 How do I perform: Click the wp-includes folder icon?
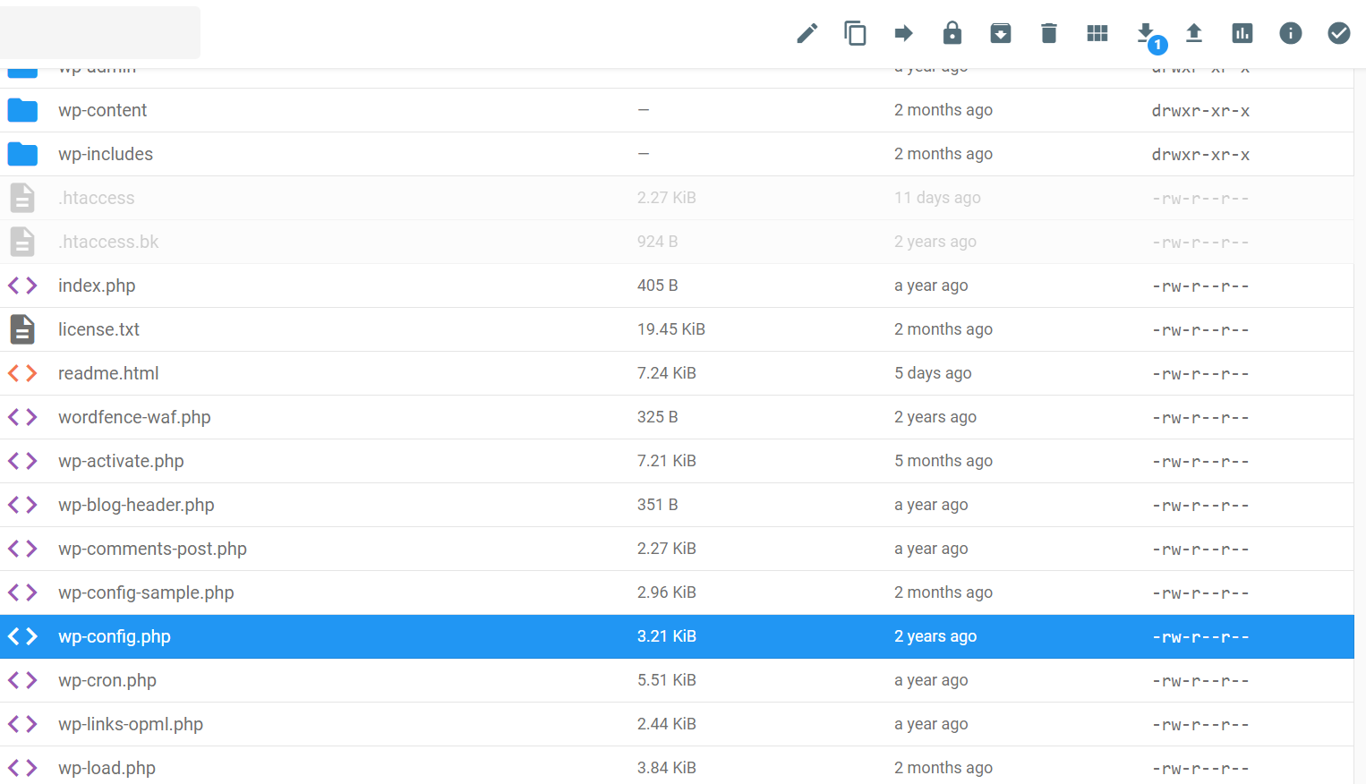pyautogui.click(x=22, y=154)
